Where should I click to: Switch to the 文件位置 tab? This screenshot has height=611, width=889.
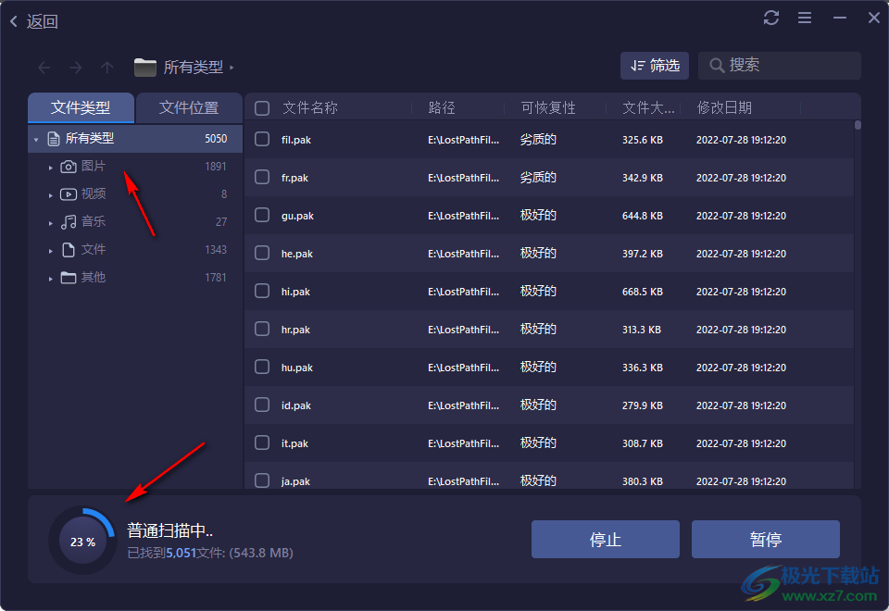(189, 107)
